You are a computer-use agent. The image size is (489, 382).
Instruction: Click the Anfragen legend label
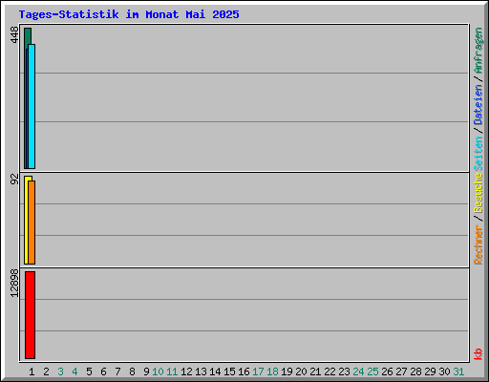[x=478, y=51]
